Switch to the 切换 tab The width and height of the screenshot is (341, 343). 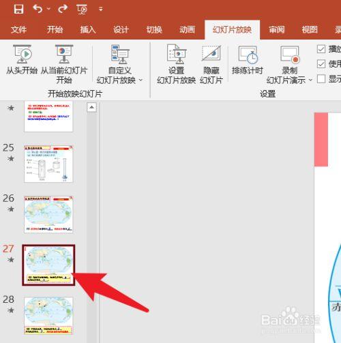point(154,30)
